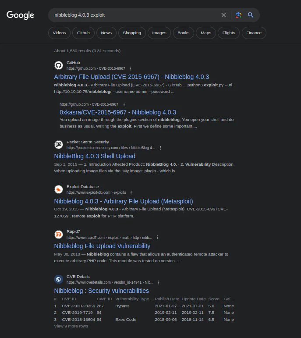Click the 'Exec Code' vulnerability type cell
Image resolution: width=301 pixels, height=338 pixels.
(126, 320)
